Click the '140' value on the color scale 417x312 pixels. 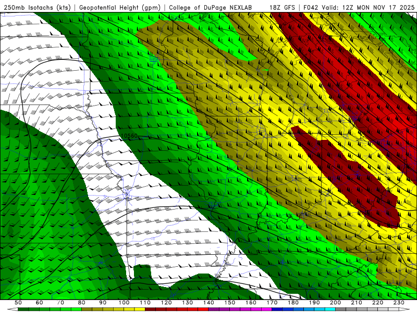(208, 303)
